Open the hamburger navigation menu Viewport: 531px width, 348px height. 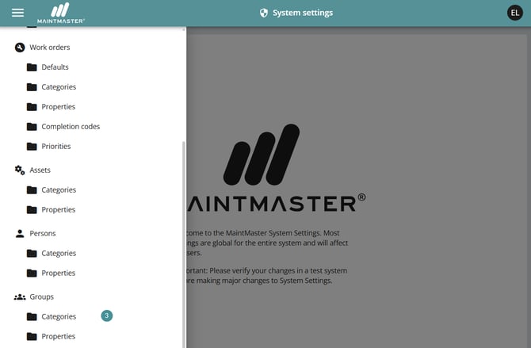coord(17,13)
